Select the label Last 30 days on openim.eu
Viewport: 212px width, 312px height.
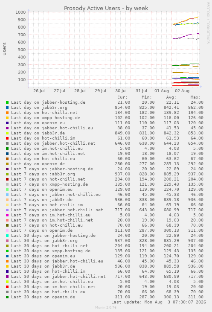[43, 256]
